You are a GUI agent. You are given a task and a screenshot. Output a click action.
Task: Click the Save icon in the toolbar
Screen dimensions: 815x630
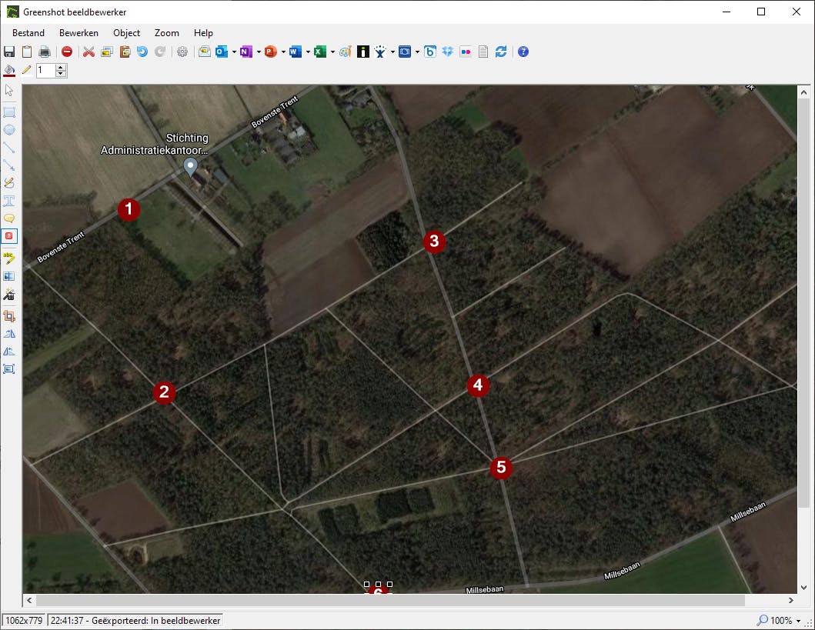point(9,52)
